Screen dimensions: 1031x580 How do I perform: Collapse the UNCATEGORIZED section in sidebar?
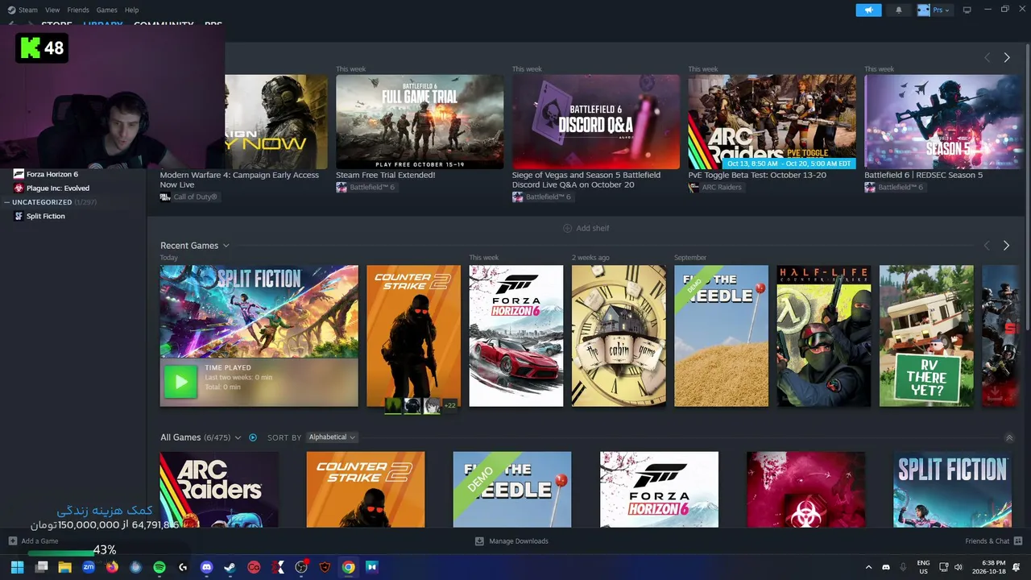6,202
